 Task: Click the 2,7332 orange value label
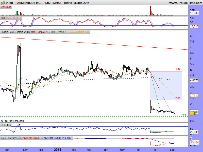[x=194, y=96]
